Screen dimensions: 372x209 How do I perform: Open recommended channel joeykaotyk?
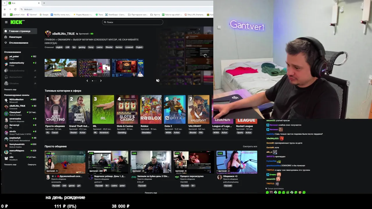(x=20, y=139)
